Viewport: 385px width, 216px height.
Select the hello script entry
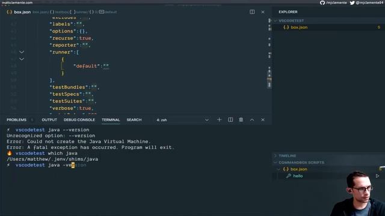coord(298,176)
